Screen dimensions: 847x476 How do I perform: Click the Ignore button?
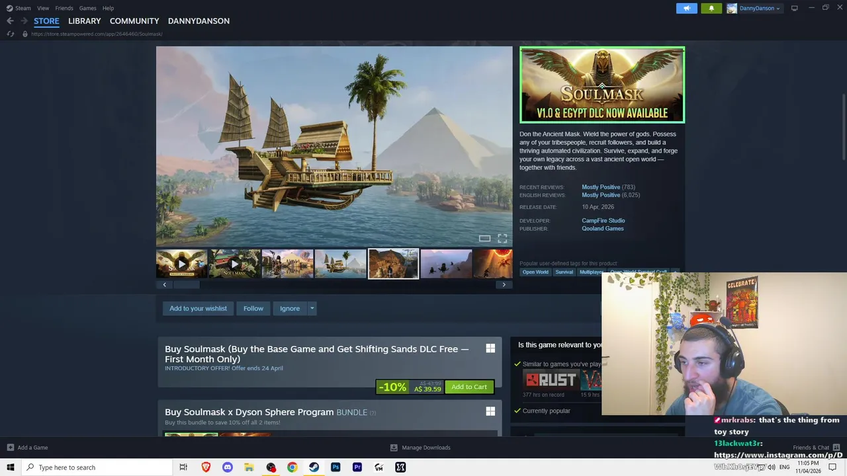pos(290,308)
